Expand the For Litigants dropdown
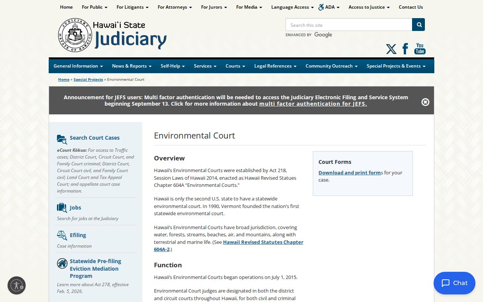The image size is (483, 302). [132, 7]
